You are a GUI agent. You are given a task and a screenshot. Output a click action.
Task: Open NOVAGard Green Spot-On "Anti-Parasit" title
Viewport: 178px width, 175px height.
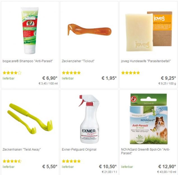tap(145, 151)
